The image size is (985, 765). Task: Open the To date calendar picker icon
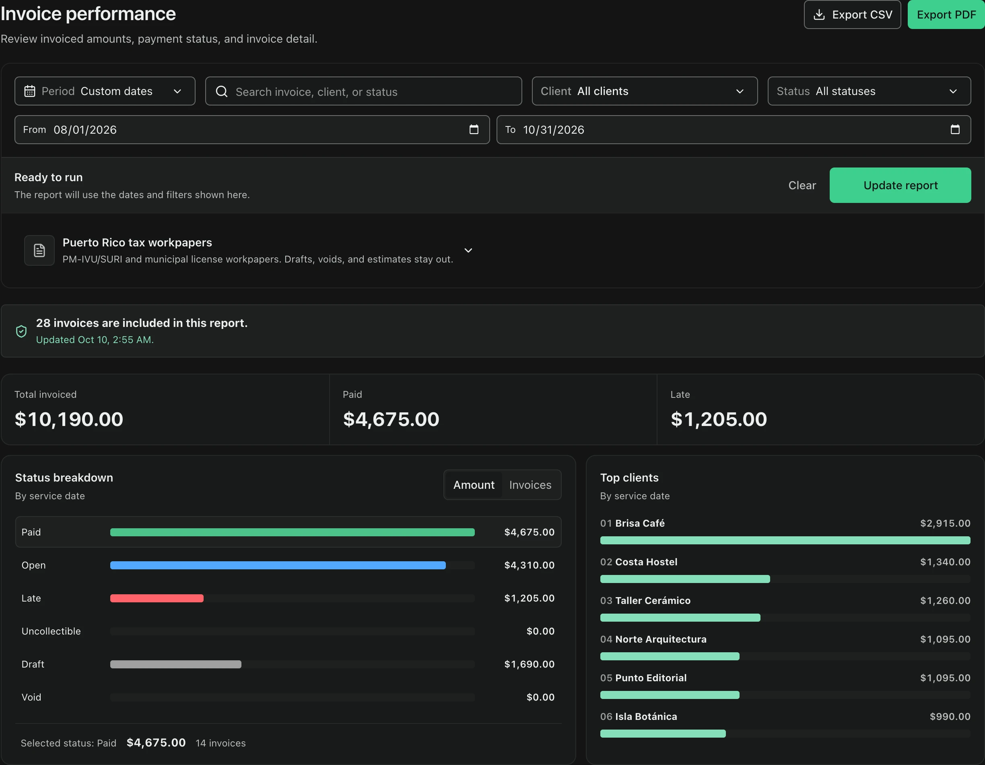click(x=955, y=130)
